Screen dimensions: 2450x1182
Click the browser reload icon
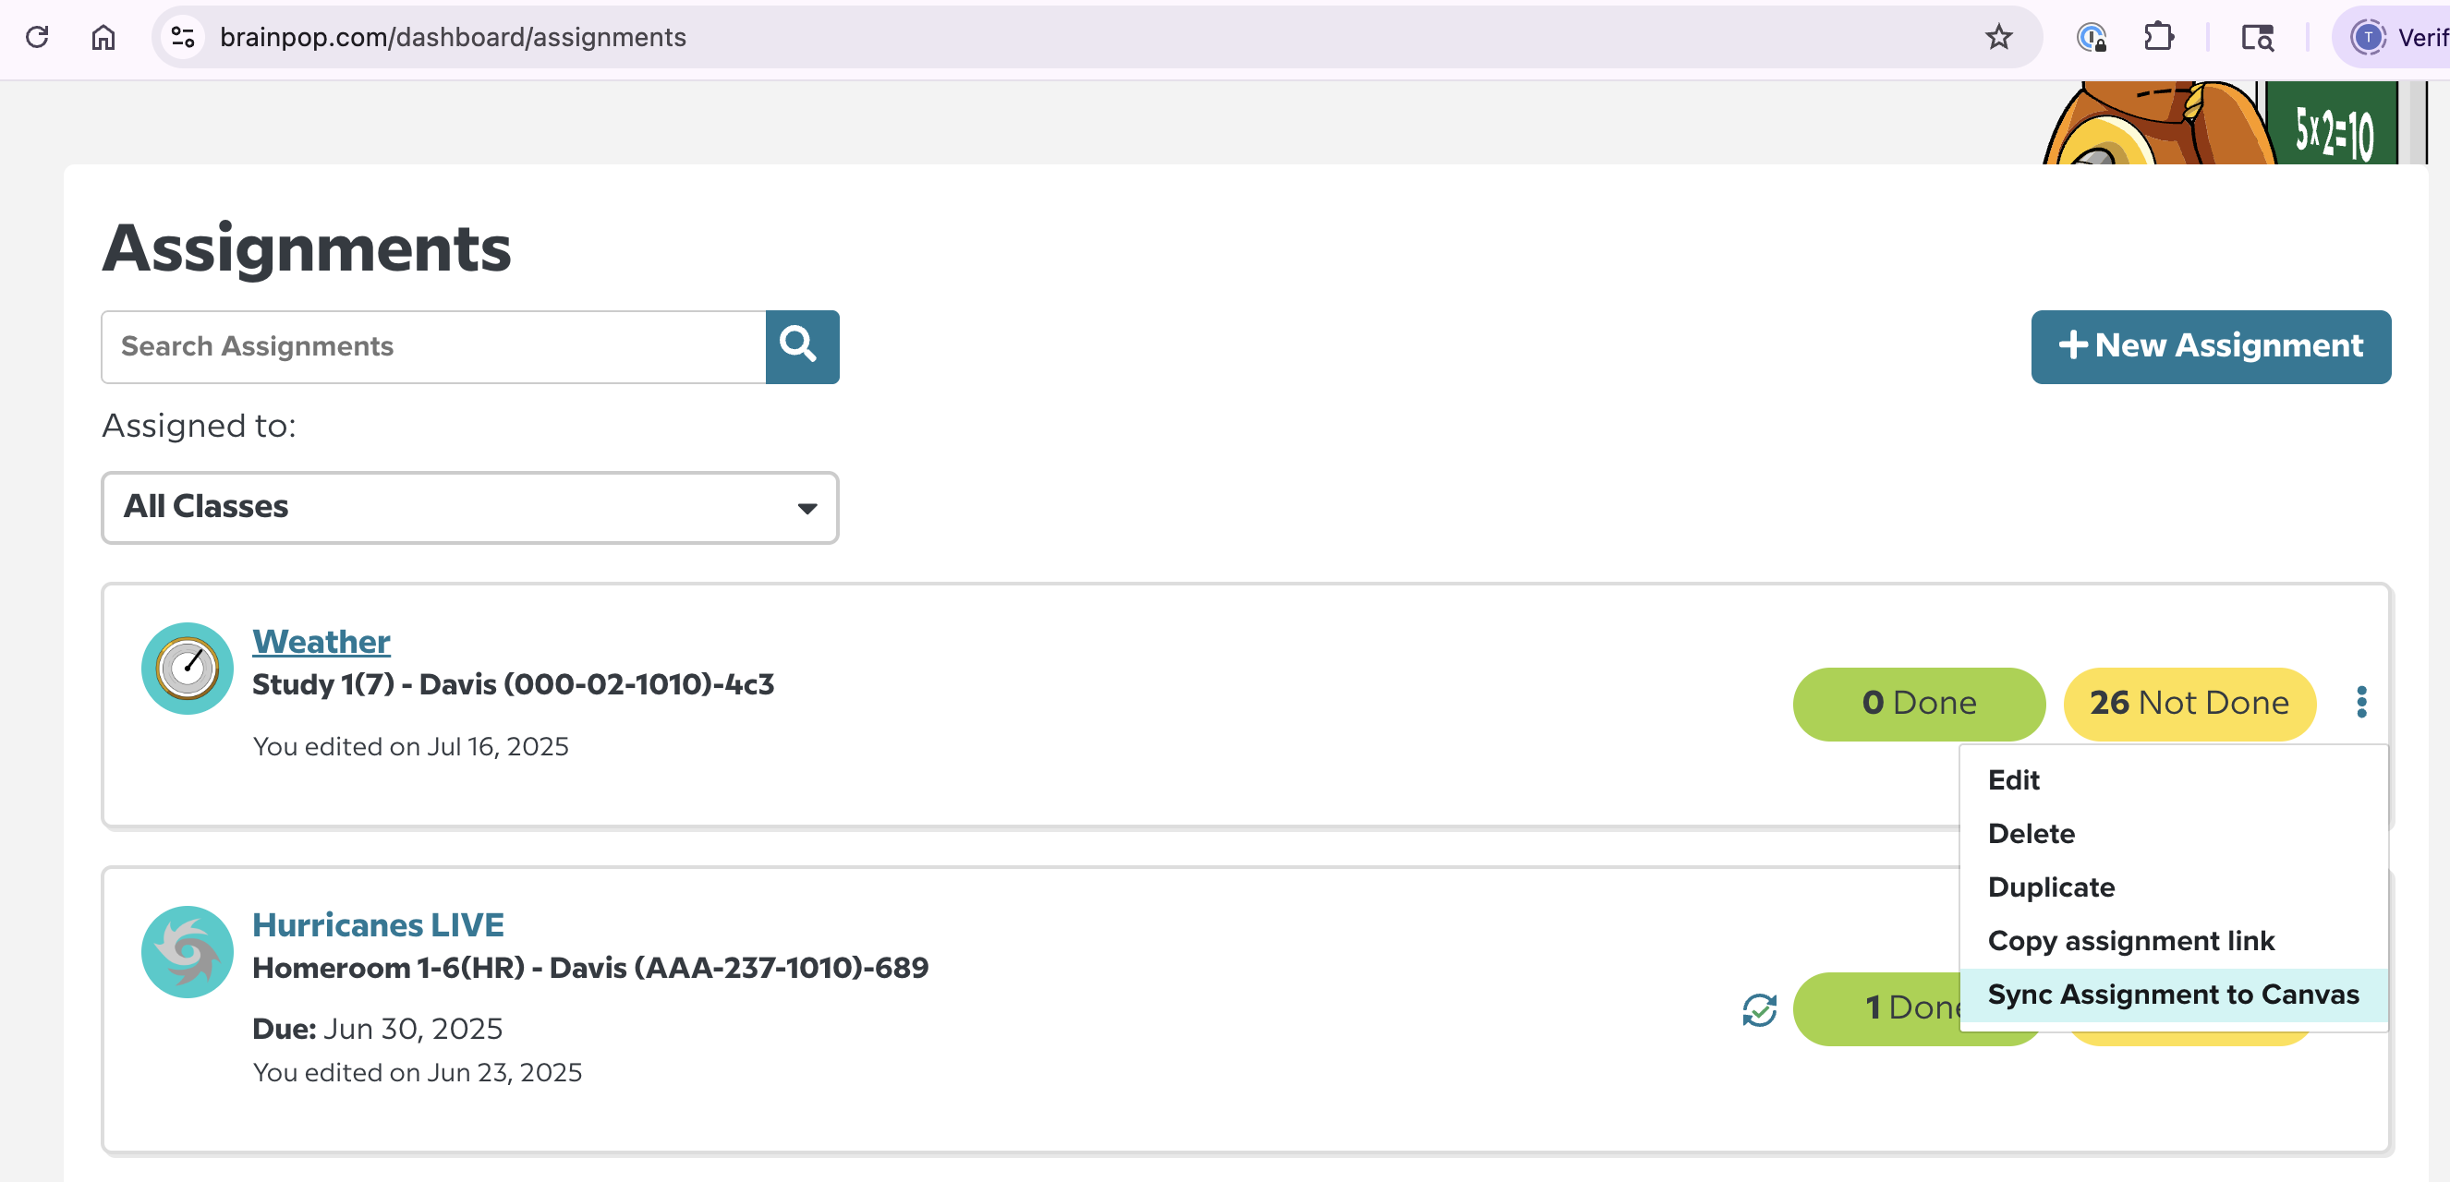click(x=37, y=37)
